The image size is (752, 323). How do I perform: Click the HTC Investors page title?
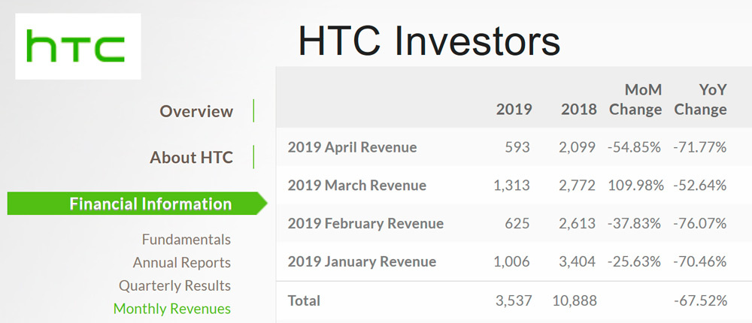pyautogui.click(x=429, y=40)
